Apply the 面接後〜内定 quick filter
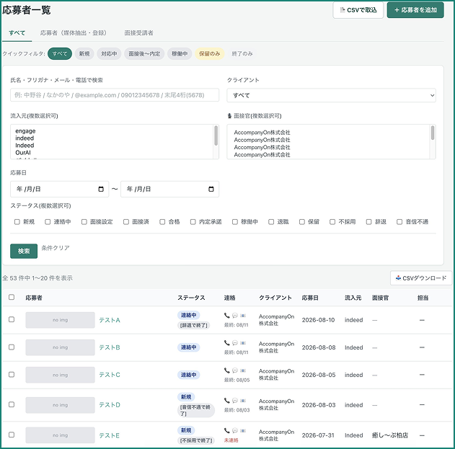Image resolution: width=455 pixels, height=449 pixels. point(144,53)
